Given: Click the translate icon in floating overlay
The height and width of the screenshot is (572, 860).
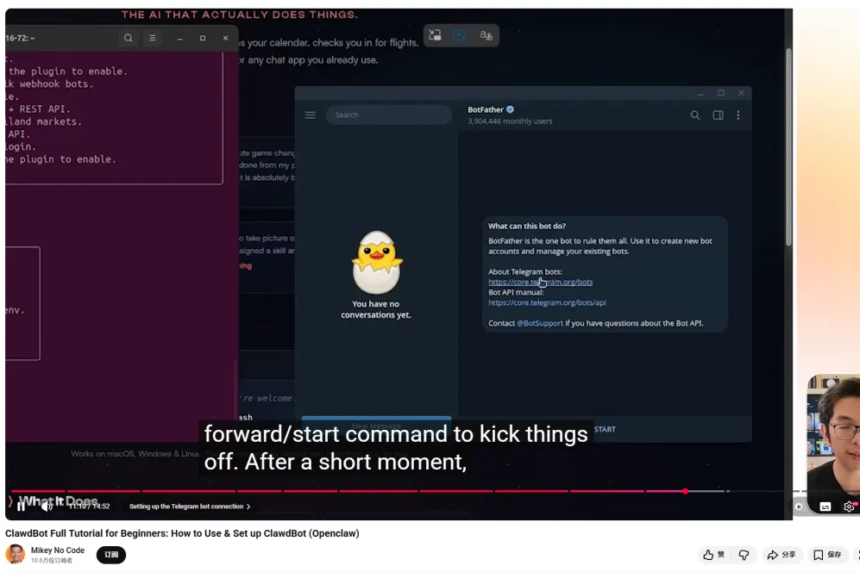Looking at the screenshot, I should [x=486, y=35].
